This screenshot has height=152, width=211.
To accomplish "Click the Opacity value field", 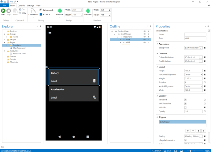I will (193, 111).
